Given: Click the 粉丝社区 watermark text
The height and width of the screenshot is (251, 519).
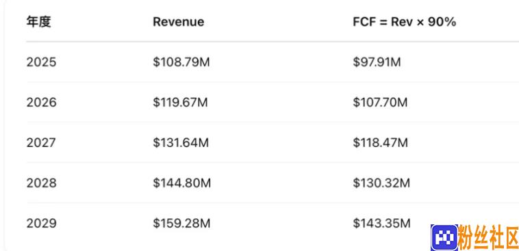Looking at the screenshot, I should 488,238.
